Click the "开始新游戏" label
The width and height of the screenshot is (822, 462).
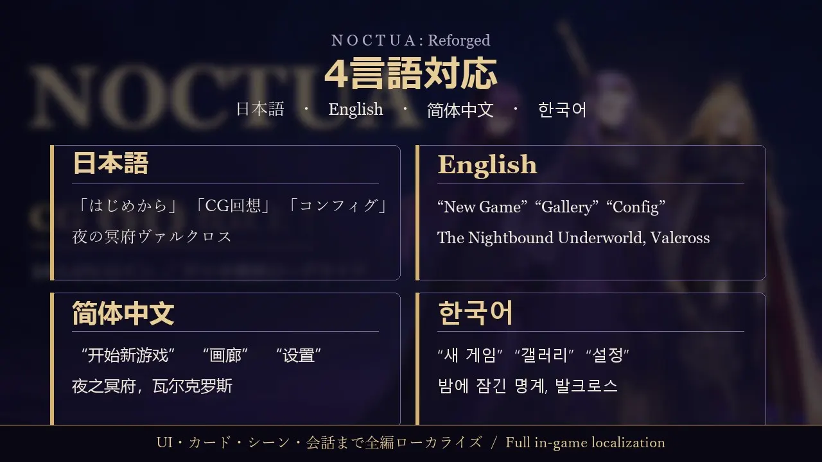coord(128,355)
